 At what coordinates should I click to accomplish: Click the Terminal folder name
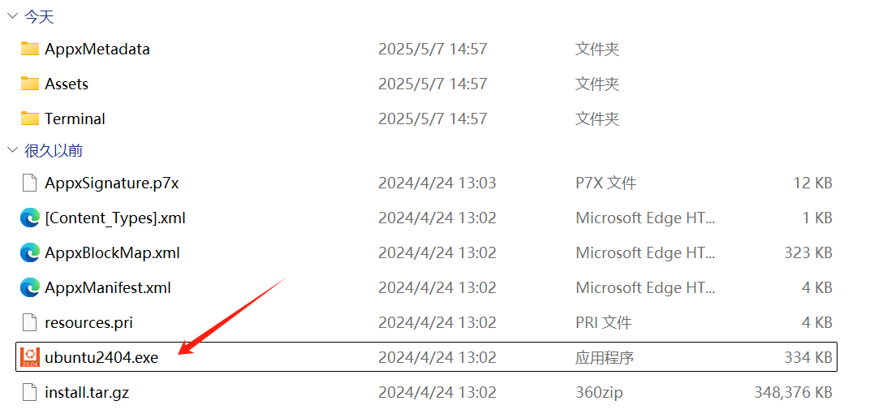75,119
